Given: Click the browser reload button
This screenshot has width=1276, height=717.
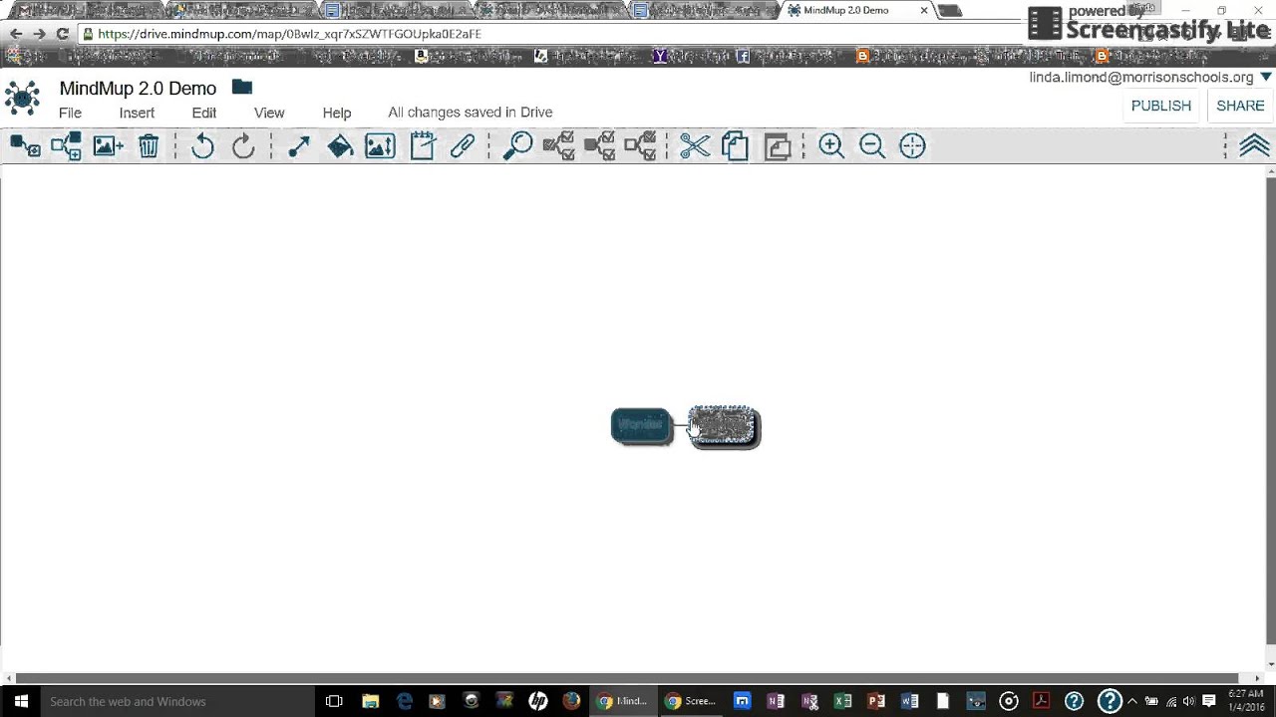Looking at the screenshot, I should point(62,34).
